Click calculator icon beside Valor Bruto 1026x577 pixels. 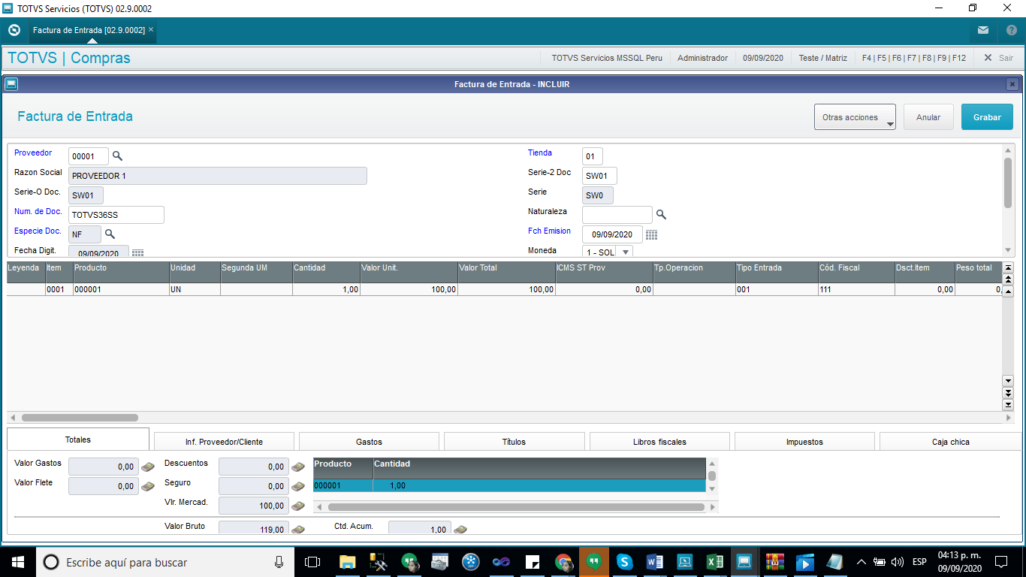point(298,530)
